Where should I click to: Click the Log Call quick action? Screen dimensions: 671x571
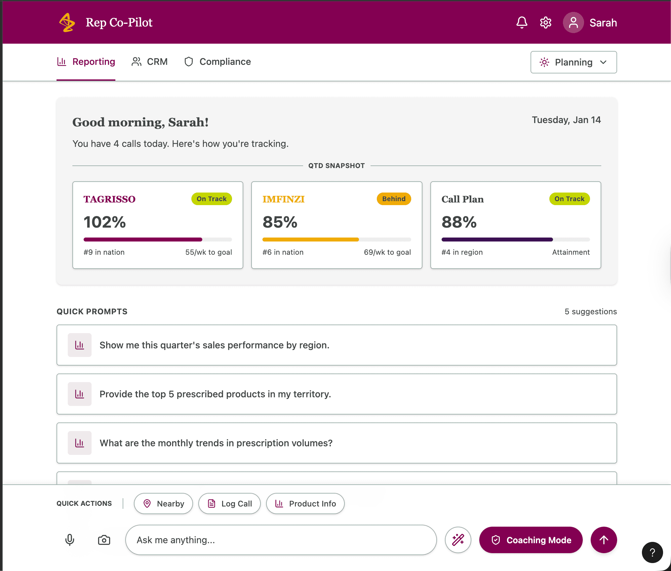click(229, 504)
